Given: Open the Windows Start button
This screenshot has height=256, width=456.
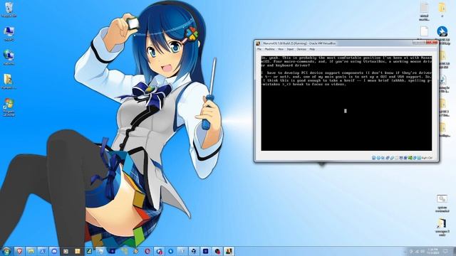Looking at the screenshot, I should pos(6,251).
